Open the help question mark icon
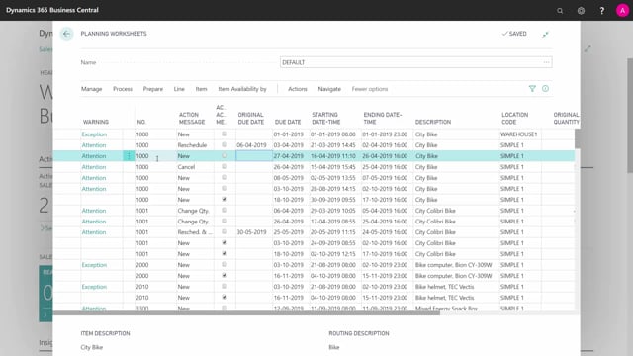Image resolution: width=633 pixels, height=356 pixels. pyautogui.click(x=602, y=11)
